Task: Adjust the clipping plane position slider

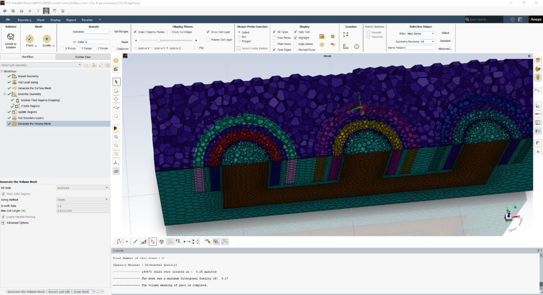Action: [159, 40]
